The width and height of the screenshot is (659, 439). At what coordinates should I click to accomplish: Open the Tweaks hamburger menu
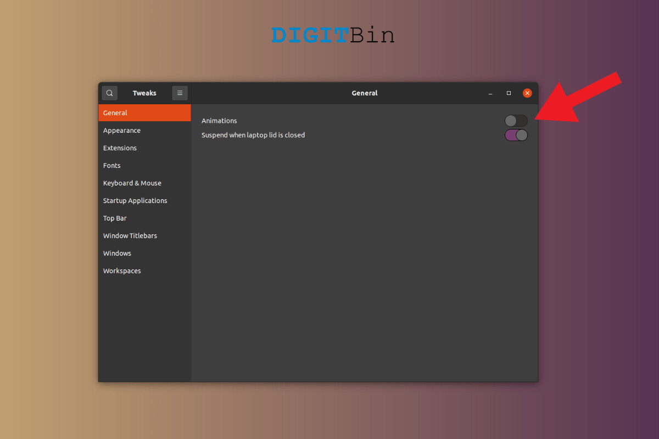click(x=180, y=93)
